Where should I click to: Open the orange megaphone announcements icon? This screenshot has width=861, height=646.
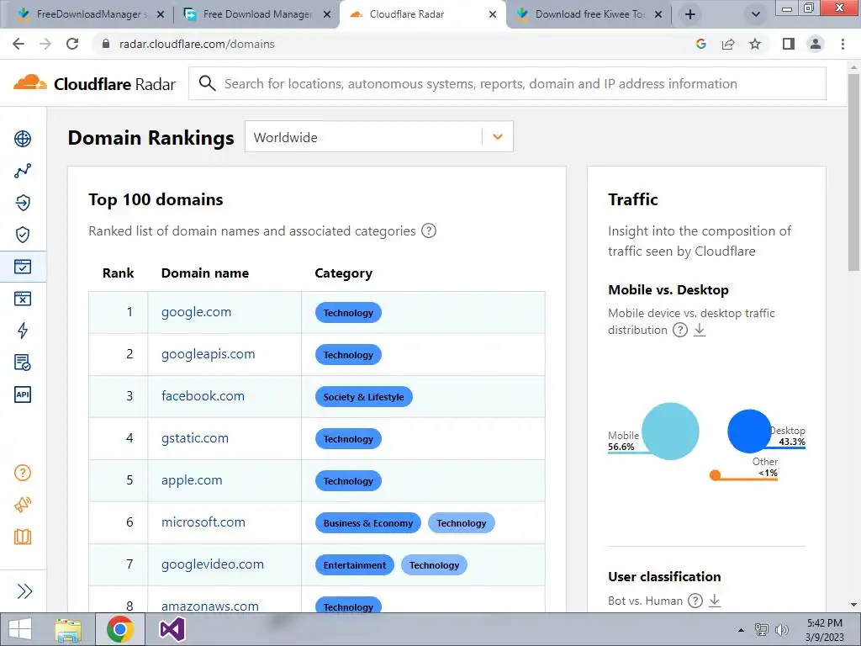click(23, 505)
